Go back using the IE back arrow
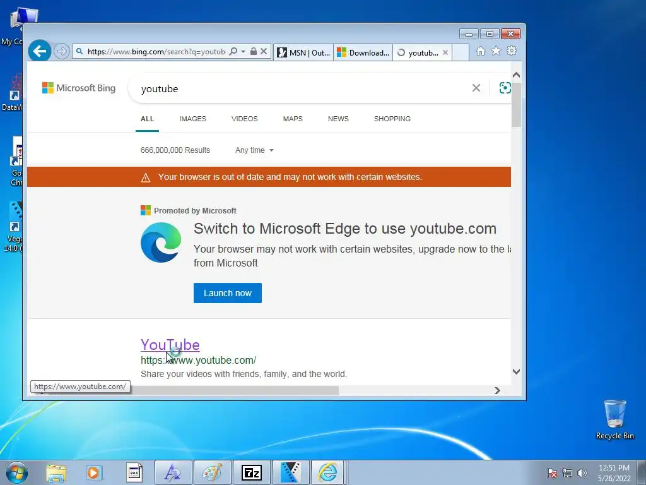This screenshot has width=646, height=485. coord(40,51)
